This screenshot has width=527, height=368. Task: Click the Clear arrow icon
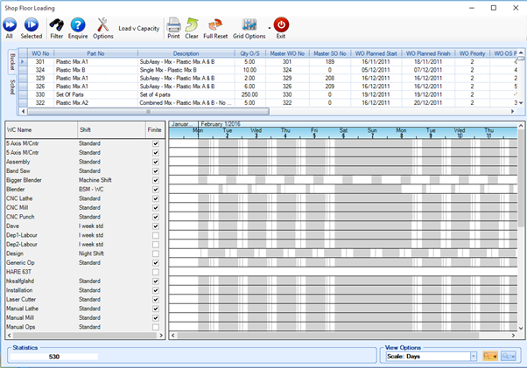pos(192,24)
